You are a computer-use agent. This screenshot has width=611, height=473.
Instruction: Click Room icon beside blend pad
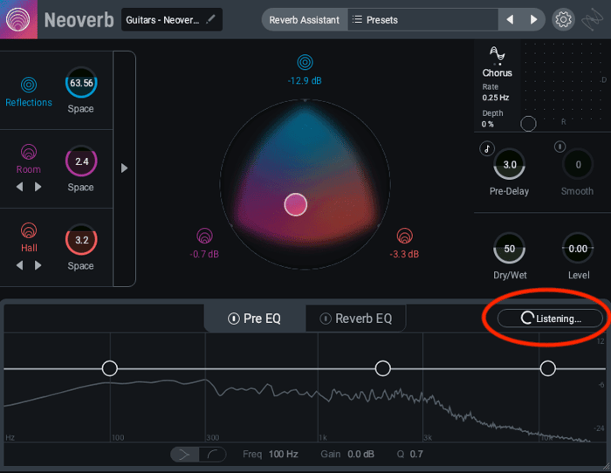[204, 236]
